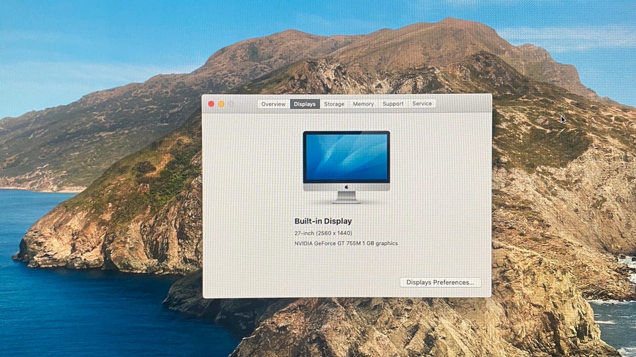Switch to the Overview tab

(274, 104)
